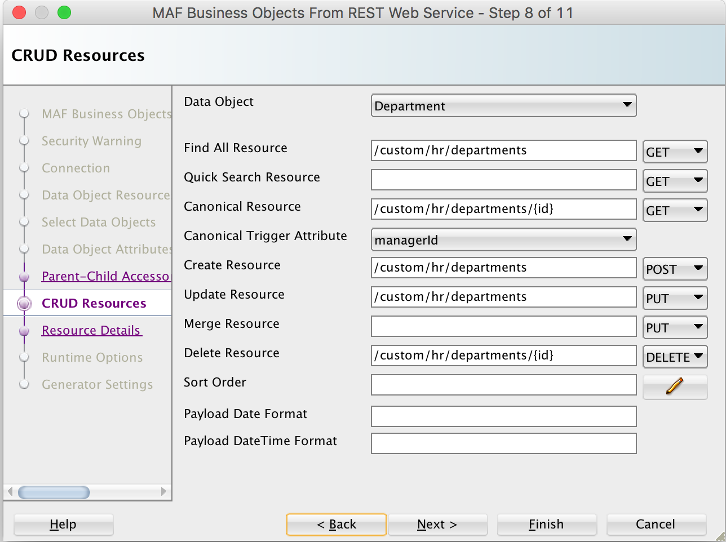The height and width of the screenshot is (542, 726).
Task: Click the Payload DateTime Format field
Action: coord(503,443)
